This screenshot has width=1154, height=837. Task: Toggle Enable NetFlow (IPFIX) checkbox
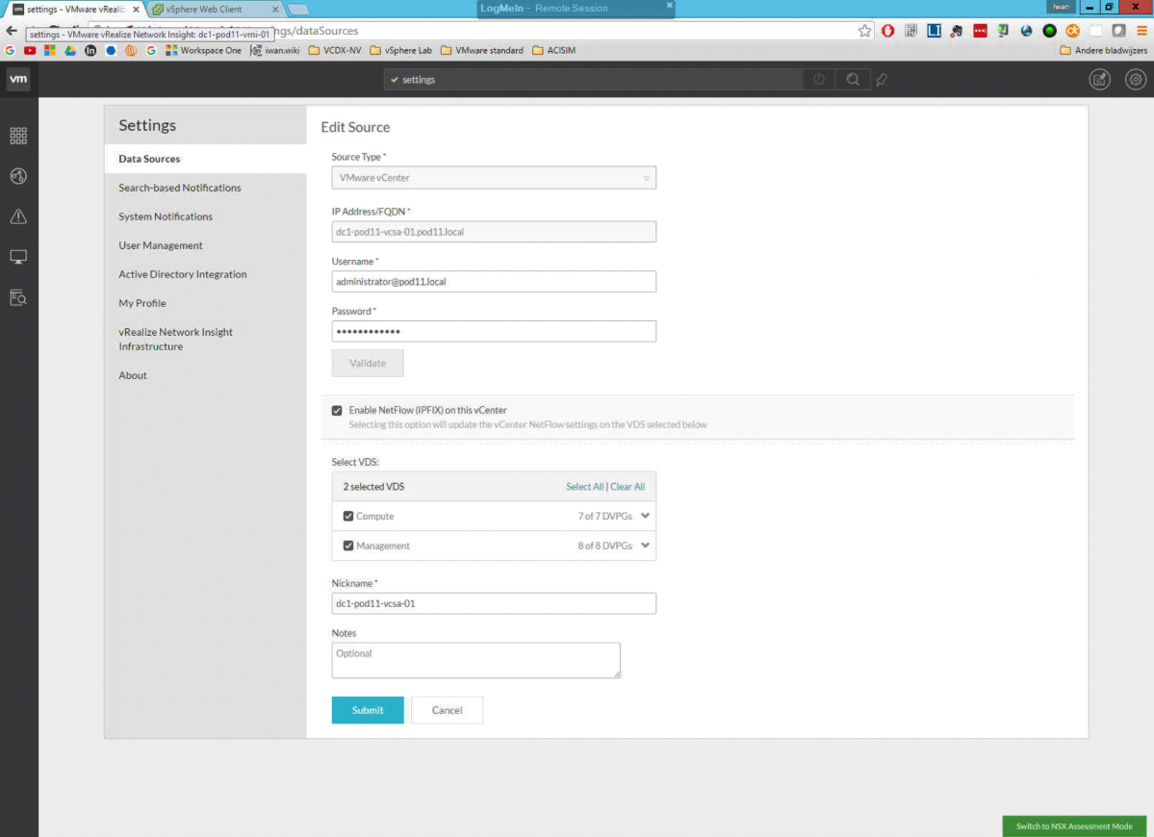[x=337, y=411]
